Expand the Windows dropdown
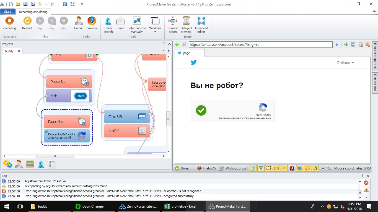 click(x=155, y=25)
